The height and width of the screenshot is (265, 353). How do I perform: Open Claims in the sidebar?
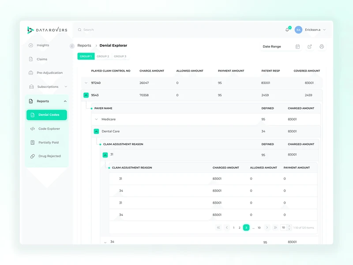pos(42,59)
